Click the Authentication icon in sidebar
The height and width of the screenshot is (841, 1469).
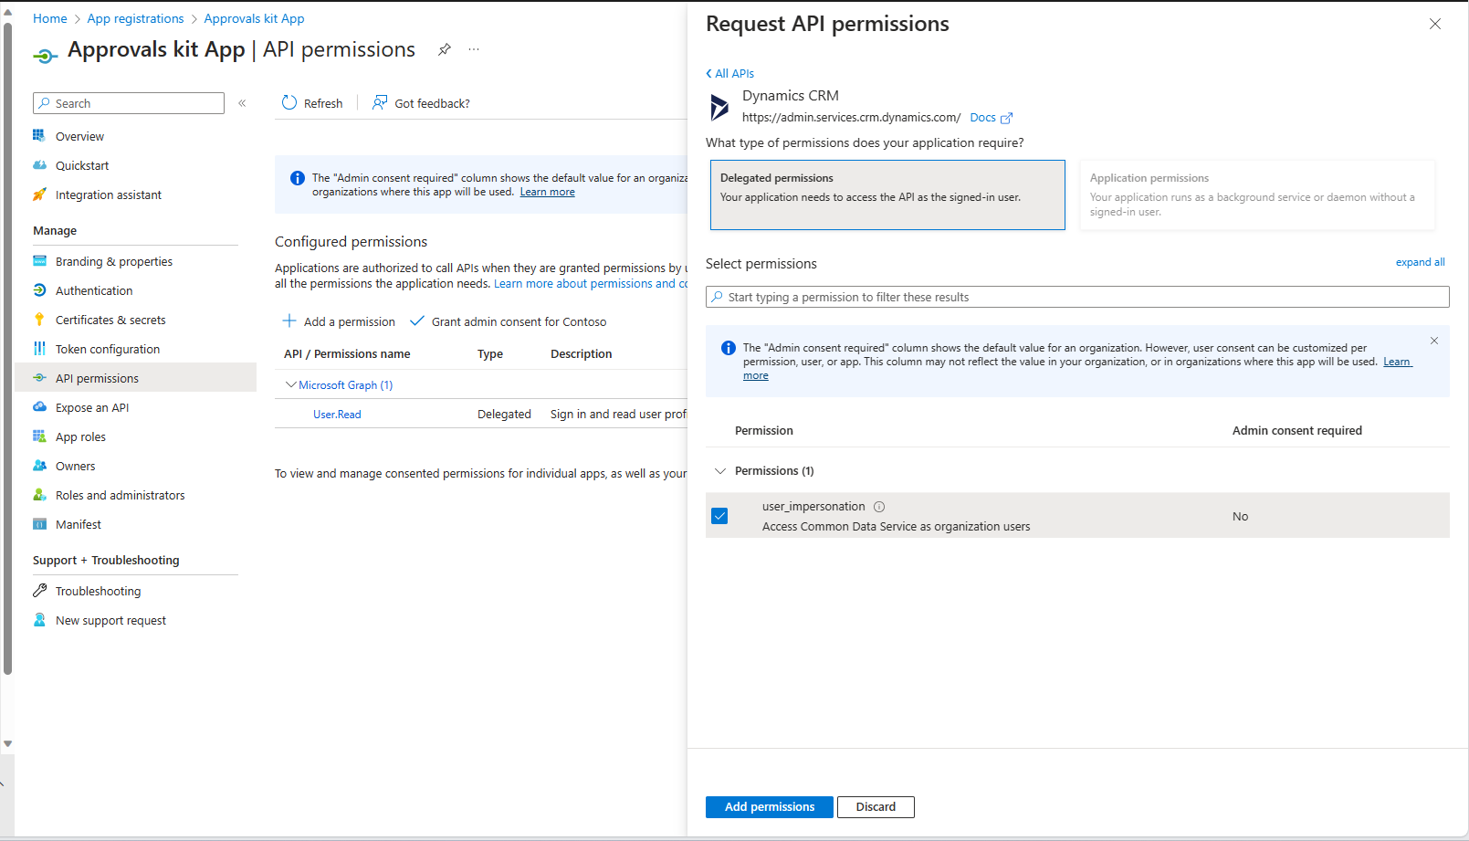39,290
